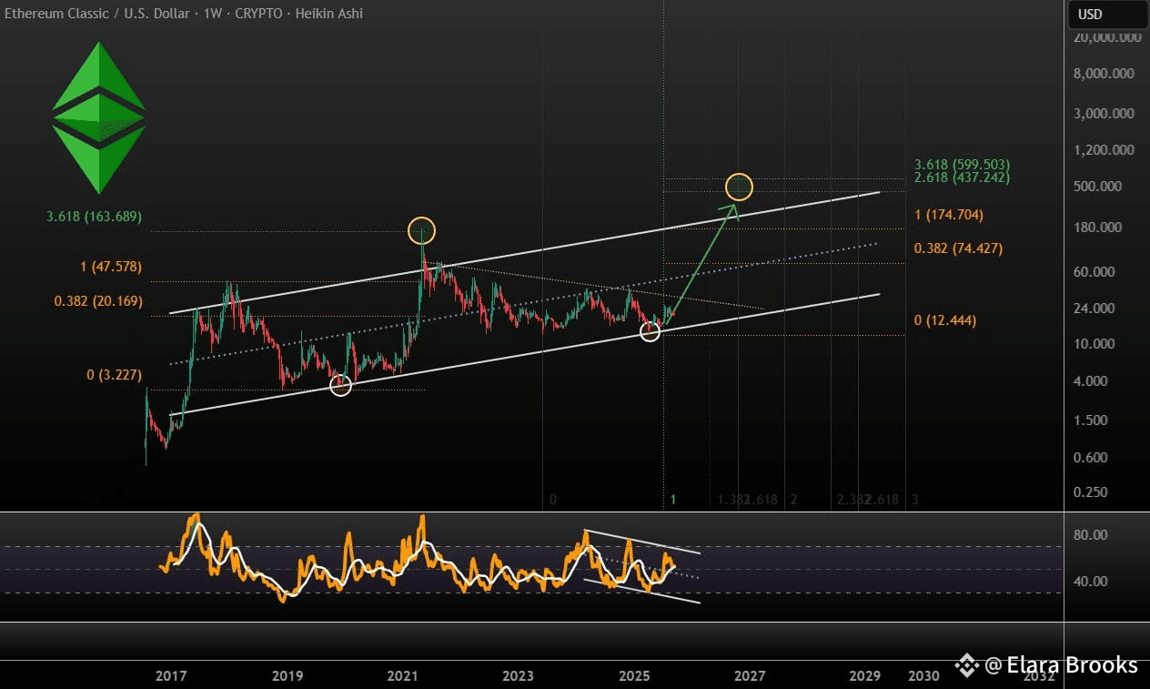Screen dimensions: 1150x689
Task: Select the orange circle at the 2021 peak
Action: click(422, 230)
